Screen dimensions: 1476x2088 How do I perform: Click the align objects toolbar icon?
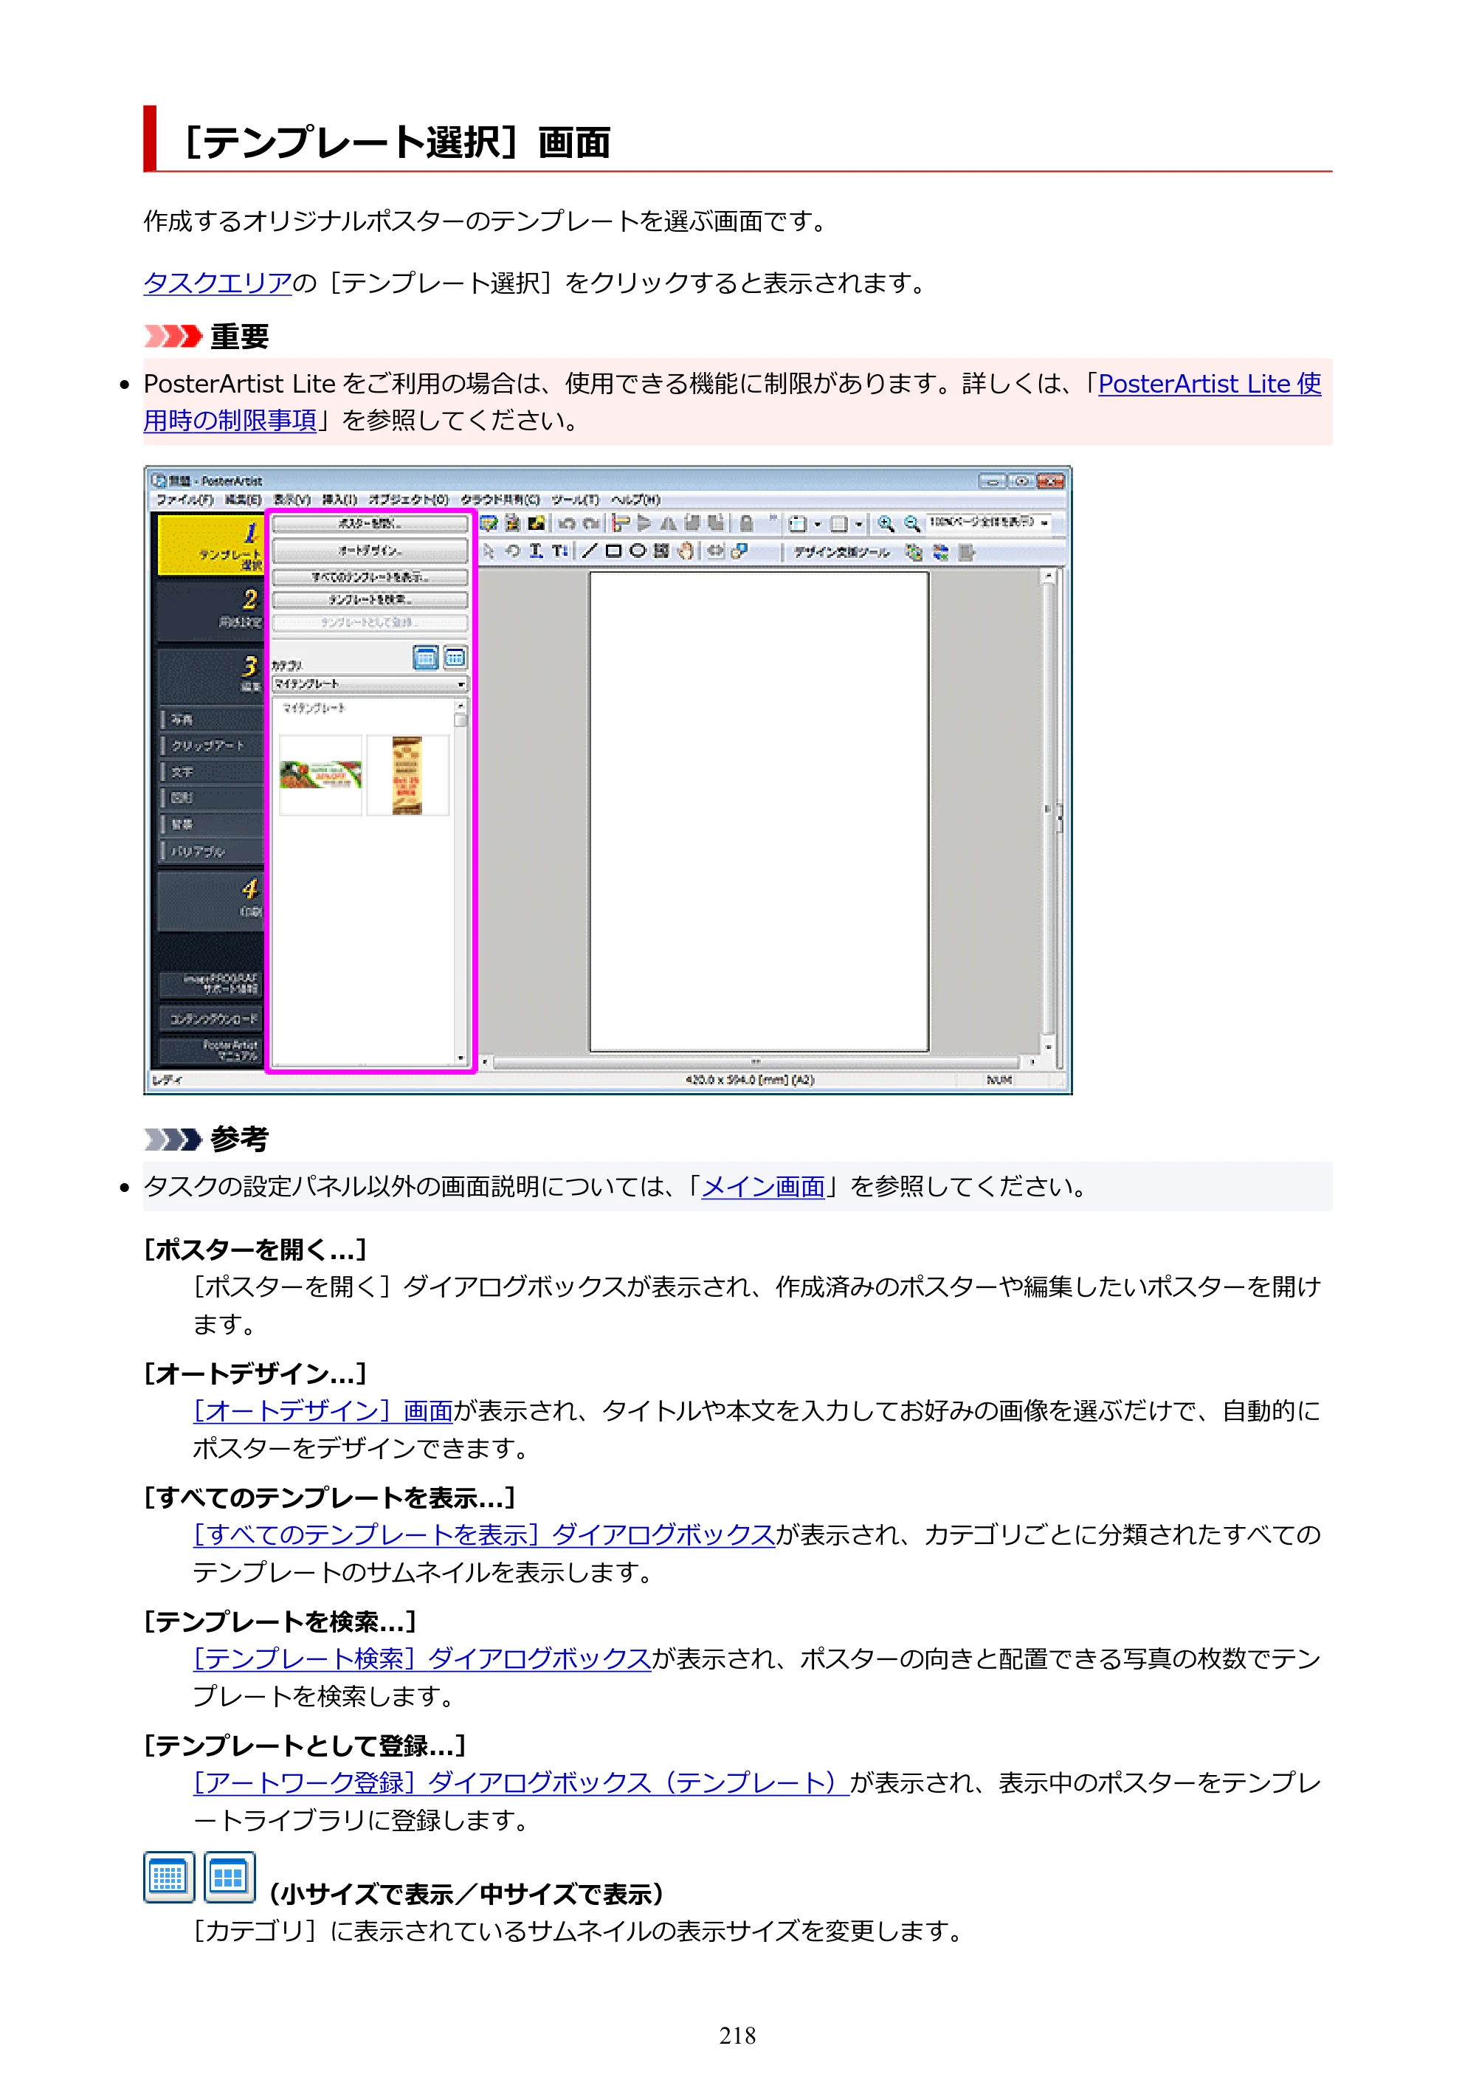coord(621,523)
